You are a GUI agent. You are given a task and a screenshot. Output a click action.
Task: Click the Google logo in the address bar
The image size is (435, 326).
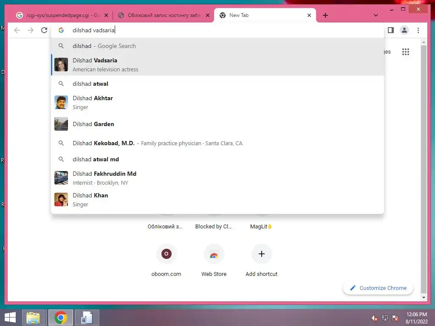[61, 30]
